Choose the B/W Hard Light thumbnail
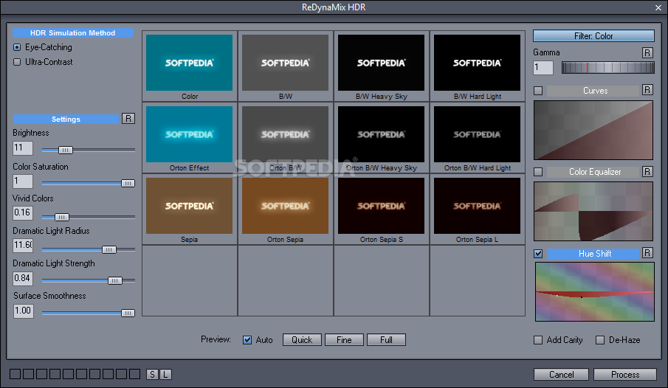This screenshot has height=388, width=668. (x=477, y=63)
